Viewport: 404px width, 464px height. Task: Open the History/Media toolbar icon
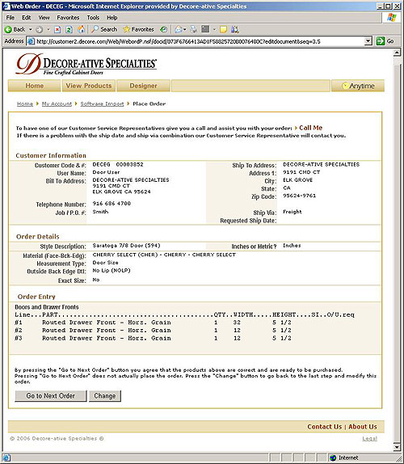click(x=163, y=29)
